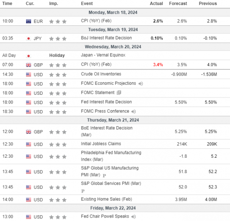230x221 pixels.
Task: Click the UK flag in the 07:00 GBP row
Action: pyautogui.click(x=28, y=65)
